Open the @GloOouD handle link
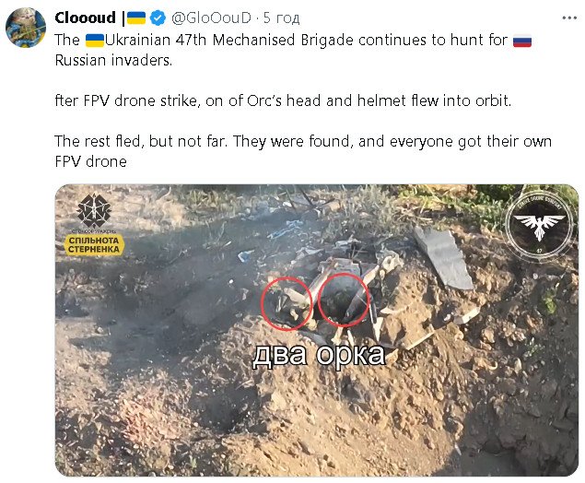This screenshot has height=483, width=585. click(x=211, y=18)
